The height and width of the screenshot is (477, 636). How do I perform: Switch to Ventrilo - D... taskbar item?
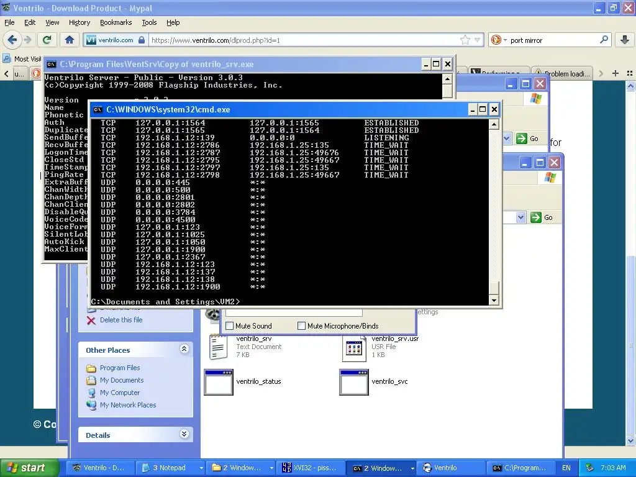click(100, 468)
